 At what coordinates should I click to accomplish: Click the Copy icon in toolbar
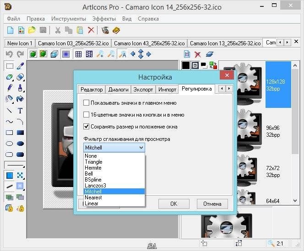[68, 30]
